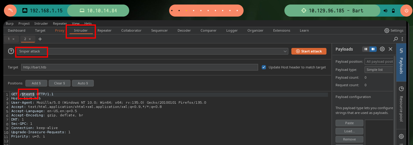Open the sidebar settings gear at bottom
This screenshot has width=413, height=145.
[401, 136]
